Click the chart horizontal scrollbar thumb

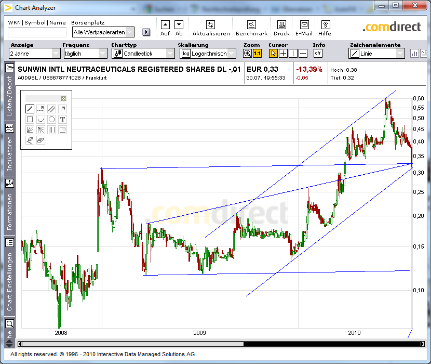332,344
